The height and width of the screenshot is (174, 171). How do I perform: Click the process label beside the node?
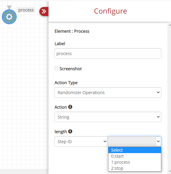26,10
